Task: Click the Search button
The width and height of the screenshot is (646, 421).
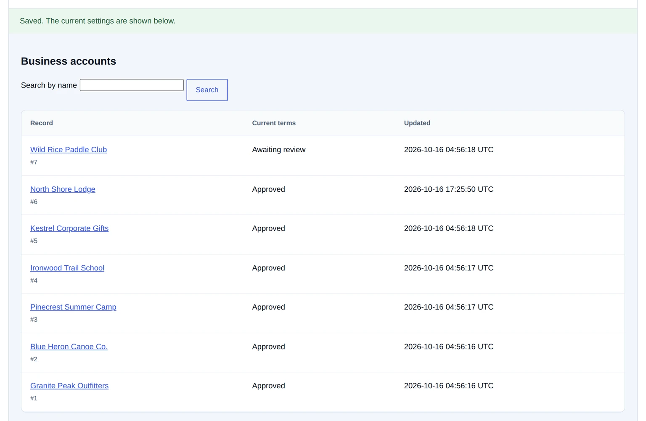Action: (207, 90)
